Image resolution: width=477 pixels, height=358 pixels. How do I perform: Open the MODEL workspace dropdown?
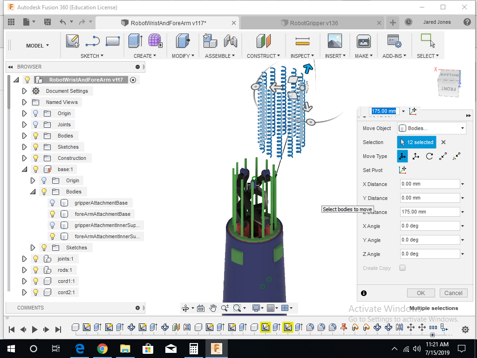pos(37,46)
